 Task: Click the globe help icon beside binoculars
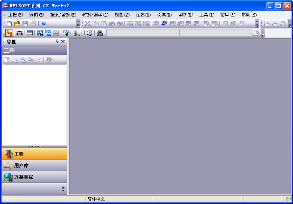pos(89,33)
